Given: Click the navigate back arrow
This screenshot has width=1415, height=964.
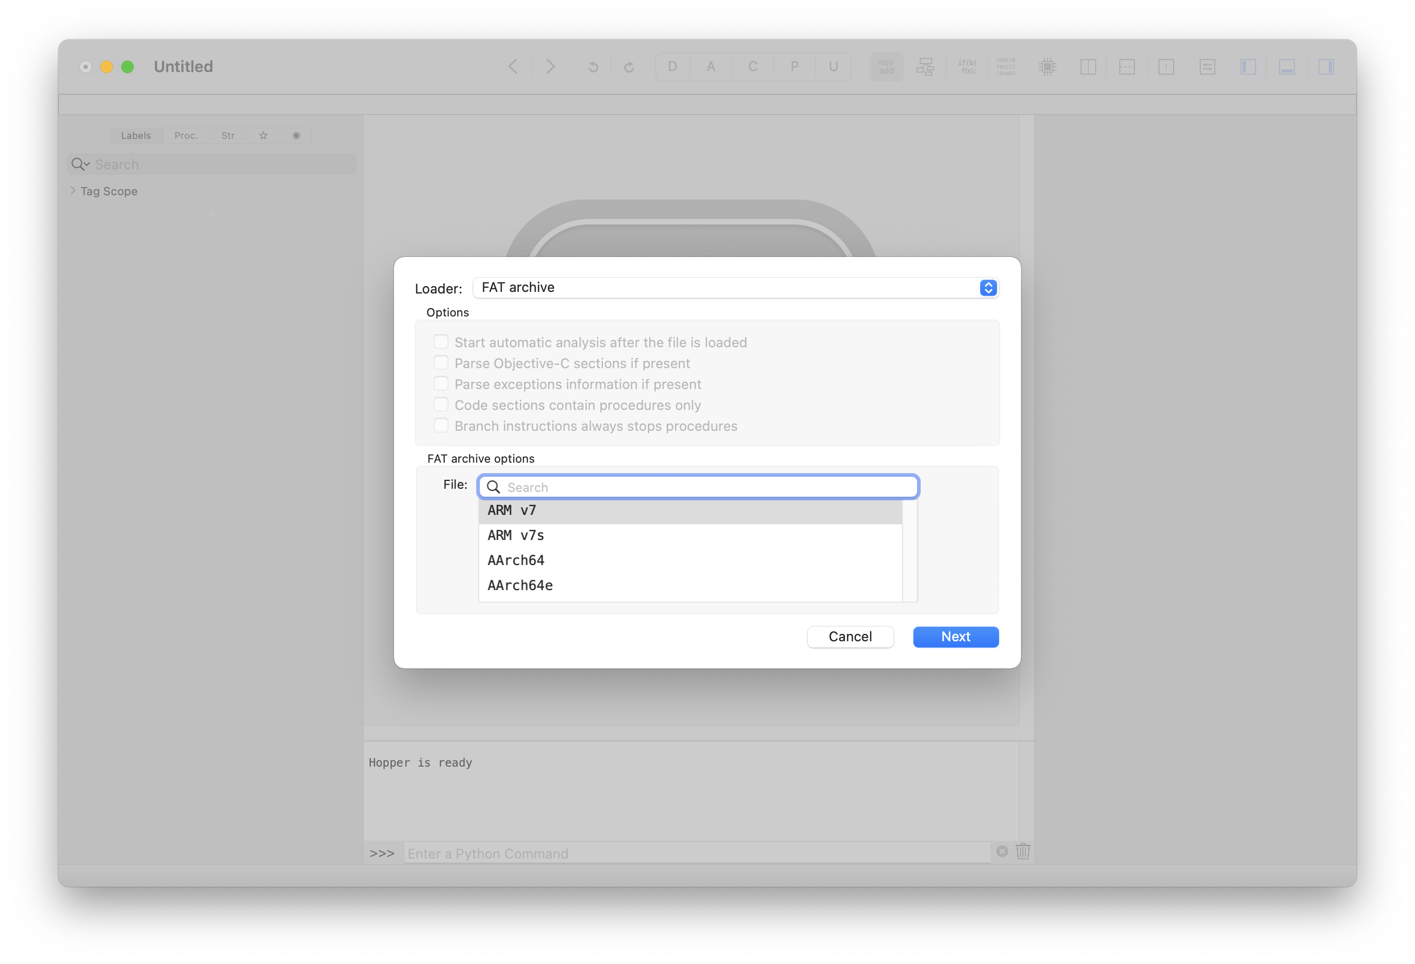Looking at the screenshot, I should click(513, 66).
